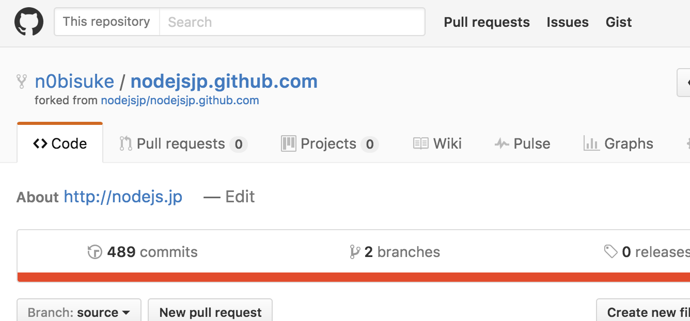Select the Code tab
Viewport: 690px width, 321px height.
pyautogui.click(x=60, y=143)
